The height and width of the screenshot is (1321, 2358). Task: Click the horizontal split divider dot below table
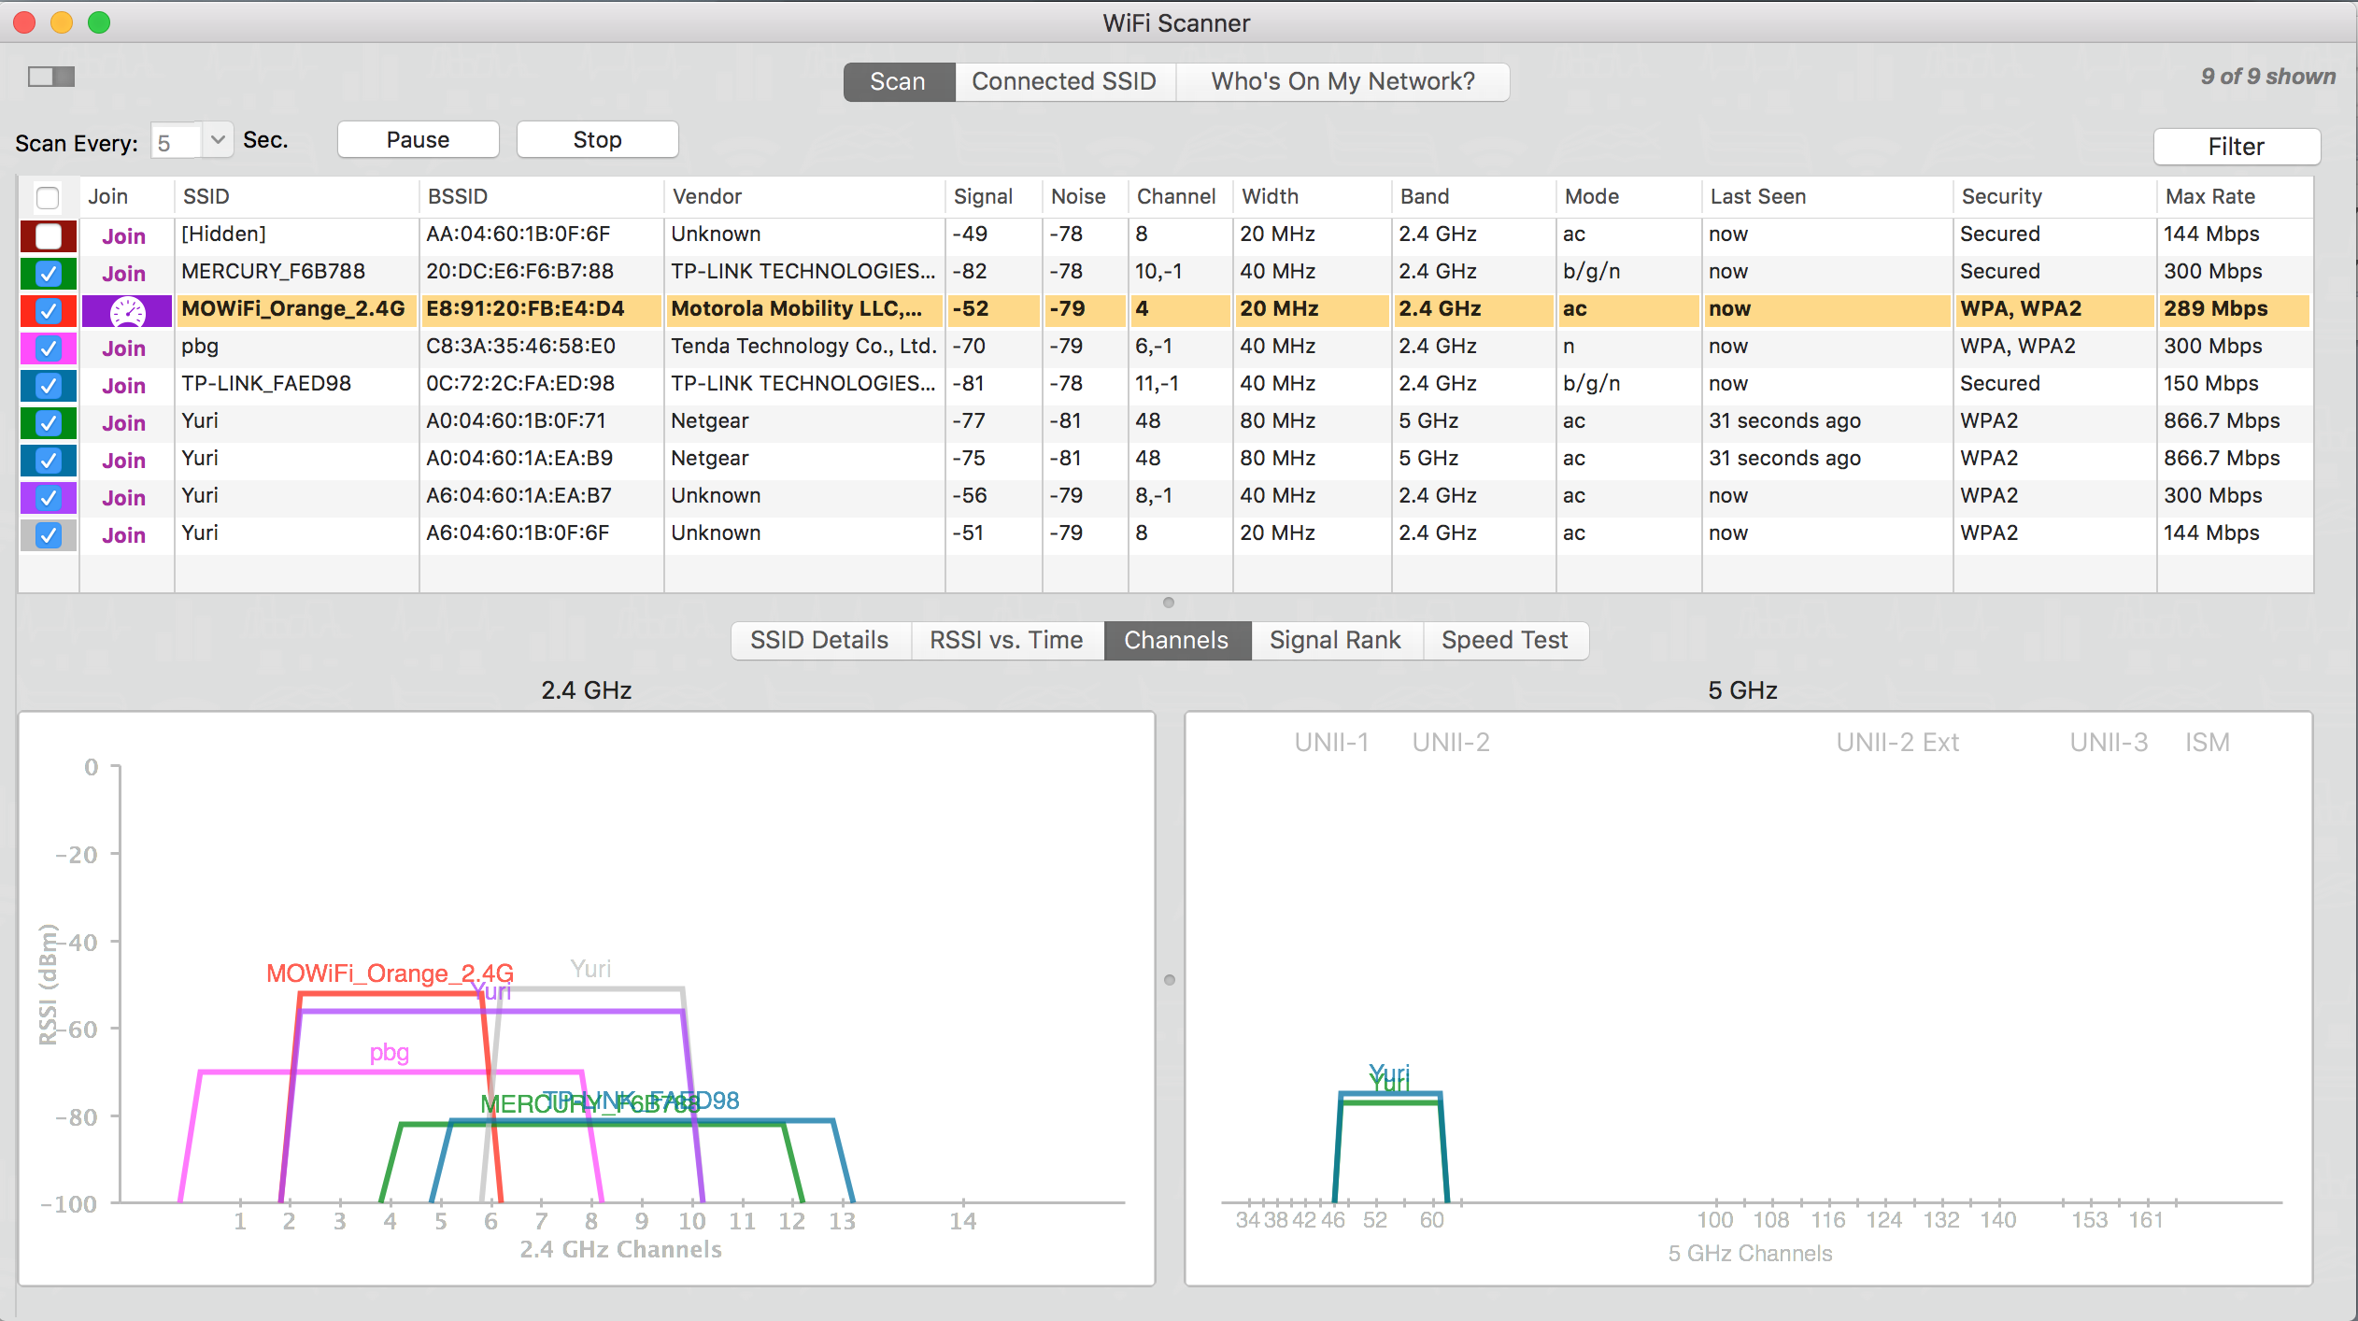click(x=1168, y=603)
